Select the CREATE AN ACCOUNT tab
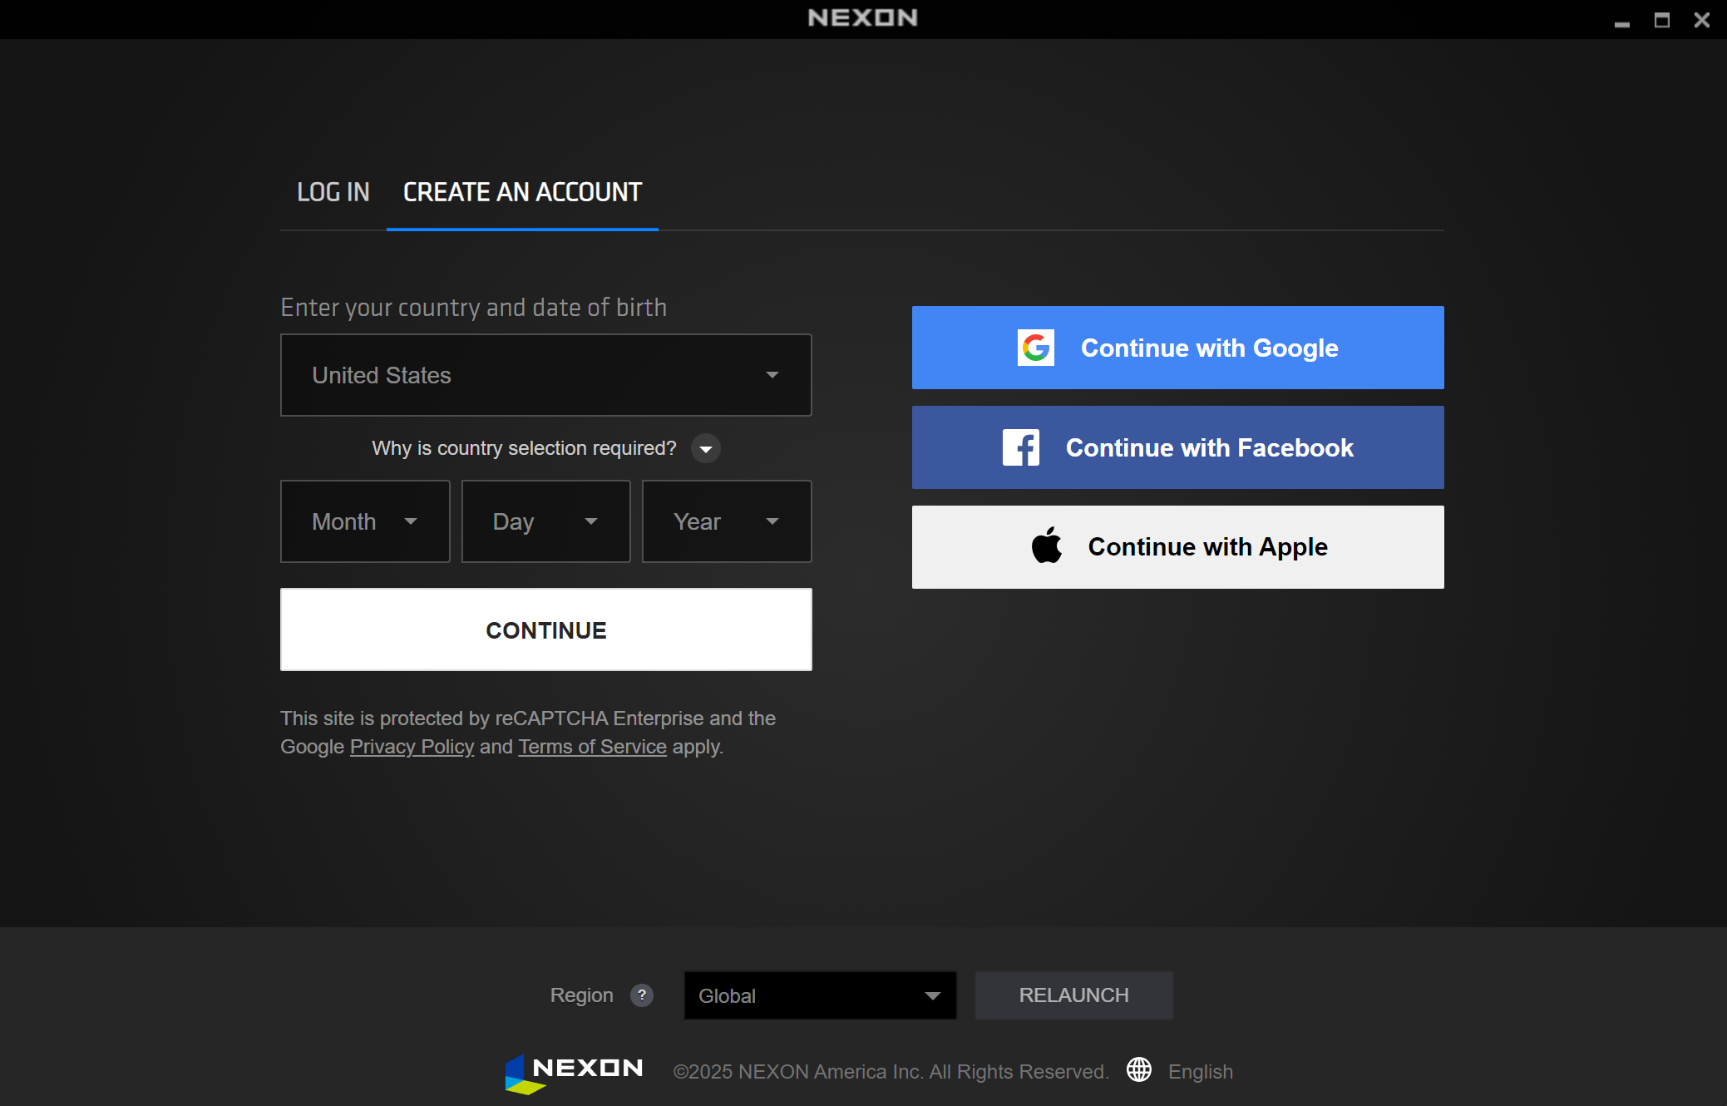 coord(522,192)
